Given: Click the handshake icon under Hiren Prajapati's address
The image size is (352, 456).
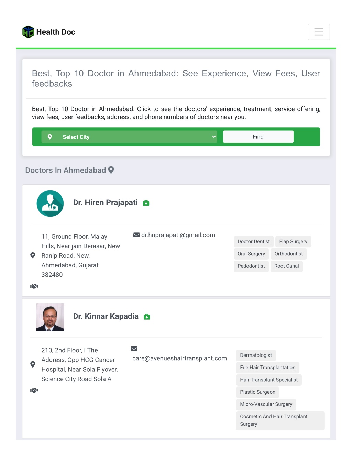Looking at the screenshot, I should click(x=34, y=286).
